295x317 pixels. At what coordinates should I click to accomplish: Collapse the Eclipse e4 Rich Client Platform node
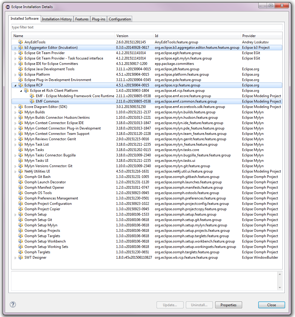tap(21, 91)
